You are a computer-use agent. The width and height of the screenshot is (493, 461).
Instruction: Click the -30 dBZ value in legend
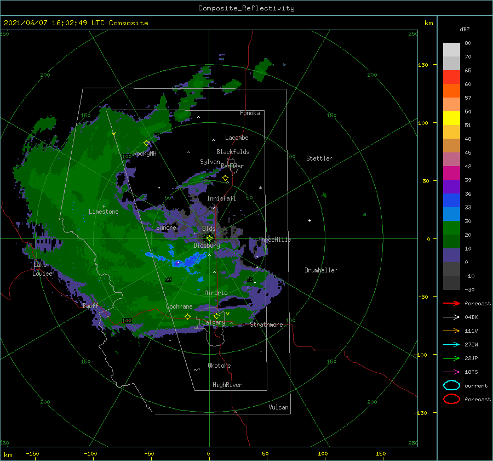click(x=469, y=289)
